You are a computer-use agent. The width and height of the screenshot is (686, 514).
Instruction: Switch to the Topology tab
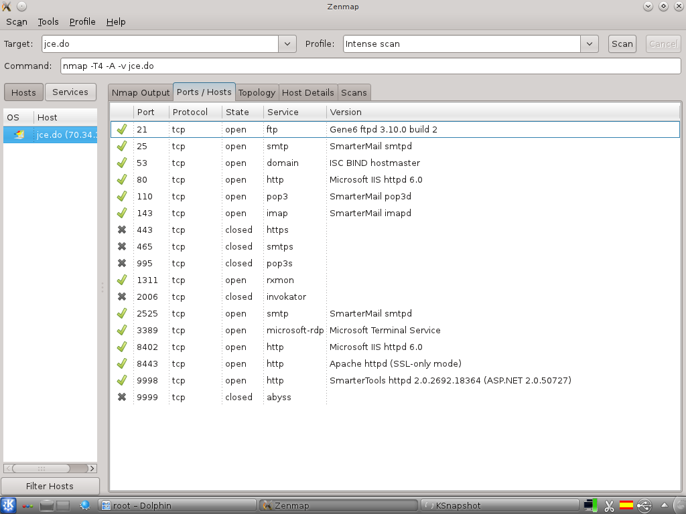click(257, 92)
